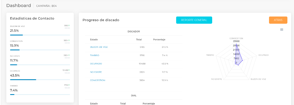Click the NO EXISTE radar axis label

[216, 79]
